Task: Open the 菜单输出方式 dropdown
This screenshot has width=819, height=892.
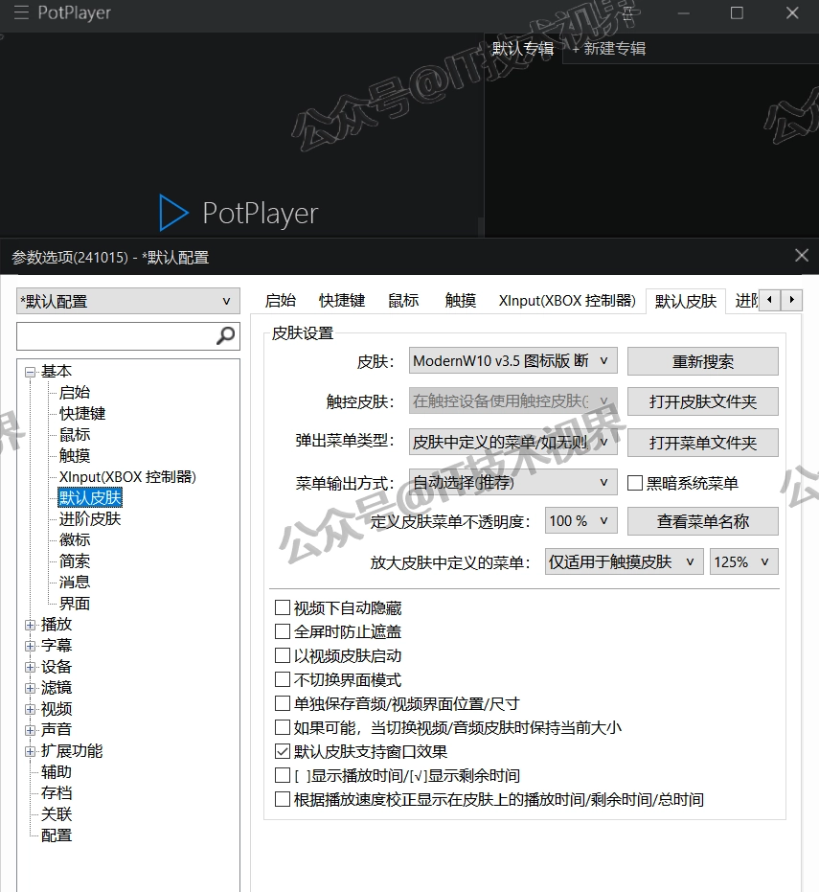Action: point(513,483)
